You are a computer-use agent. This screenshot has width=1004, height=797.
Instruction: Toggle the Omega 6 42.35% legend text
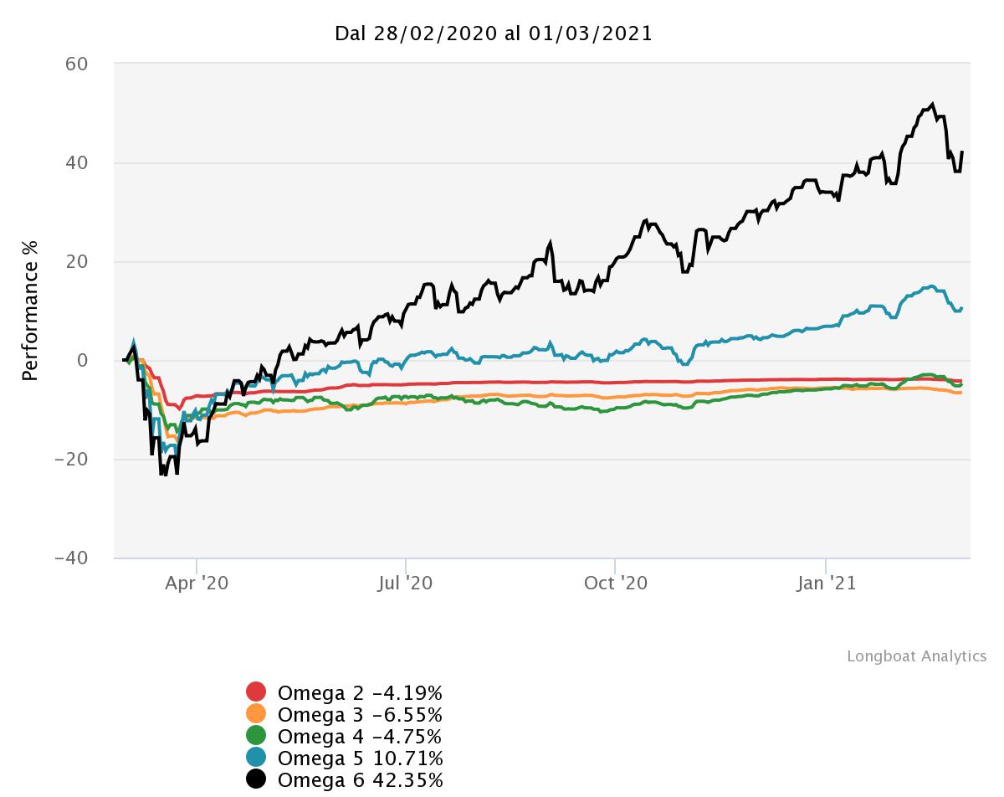click(x=360, y=780)
